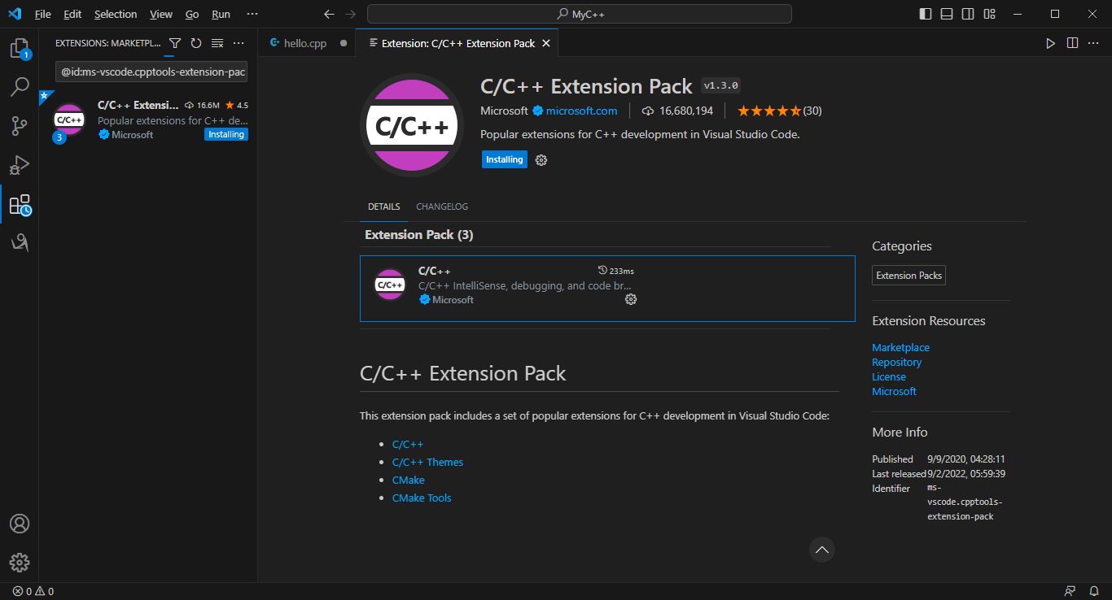
Task: Open the Marketplace resource link
Action: (x=900, y=347)
